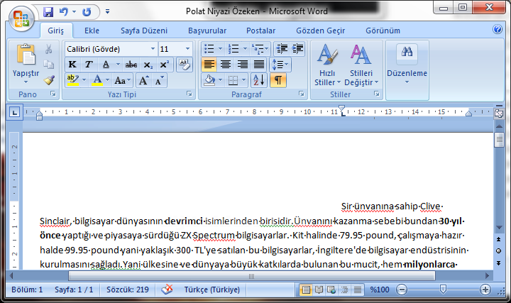The image size is (511, 303).
Task: Expand the borders dropdown arrow
Action: tap(243, 80)
